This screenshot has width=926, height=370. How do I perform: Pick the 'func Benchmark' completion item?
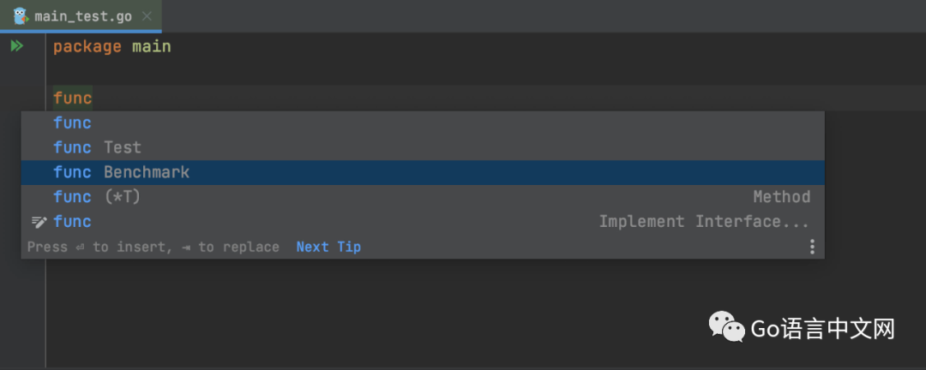121,172
